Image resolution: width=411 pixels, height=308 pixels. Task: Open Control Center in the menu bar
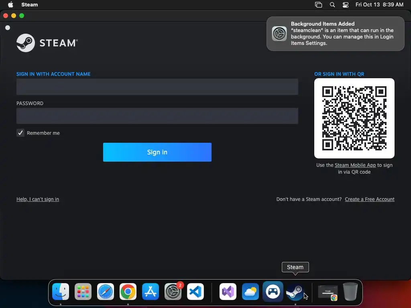[x=346, y=4]
